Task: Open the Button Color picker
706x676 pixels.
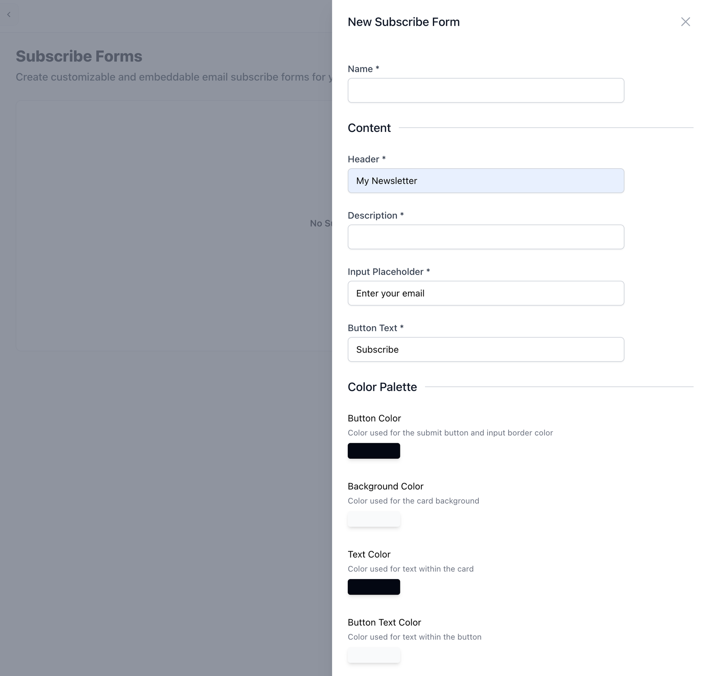Action: tap(373, 450)
